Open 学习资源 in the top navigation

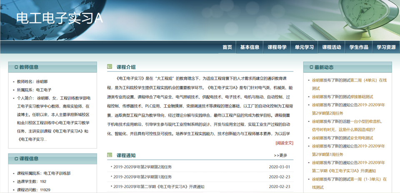[386, 47]
